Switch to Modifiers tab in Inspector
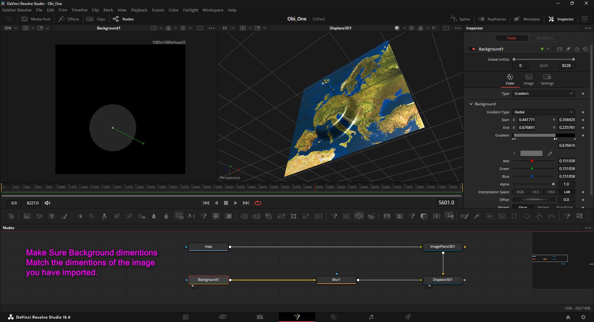This screenshot has width=594, height=322. (545, 38)
